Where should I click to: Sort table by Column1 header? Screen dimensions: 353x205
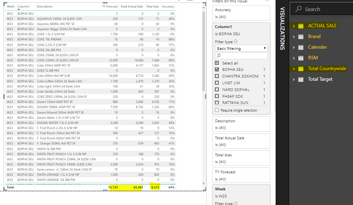point(23,6)
